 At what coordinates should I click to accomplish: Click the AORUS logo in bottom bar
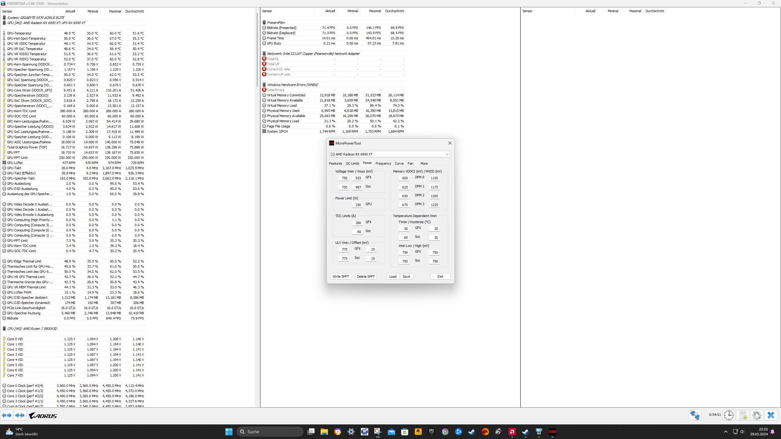coord(43,416)
